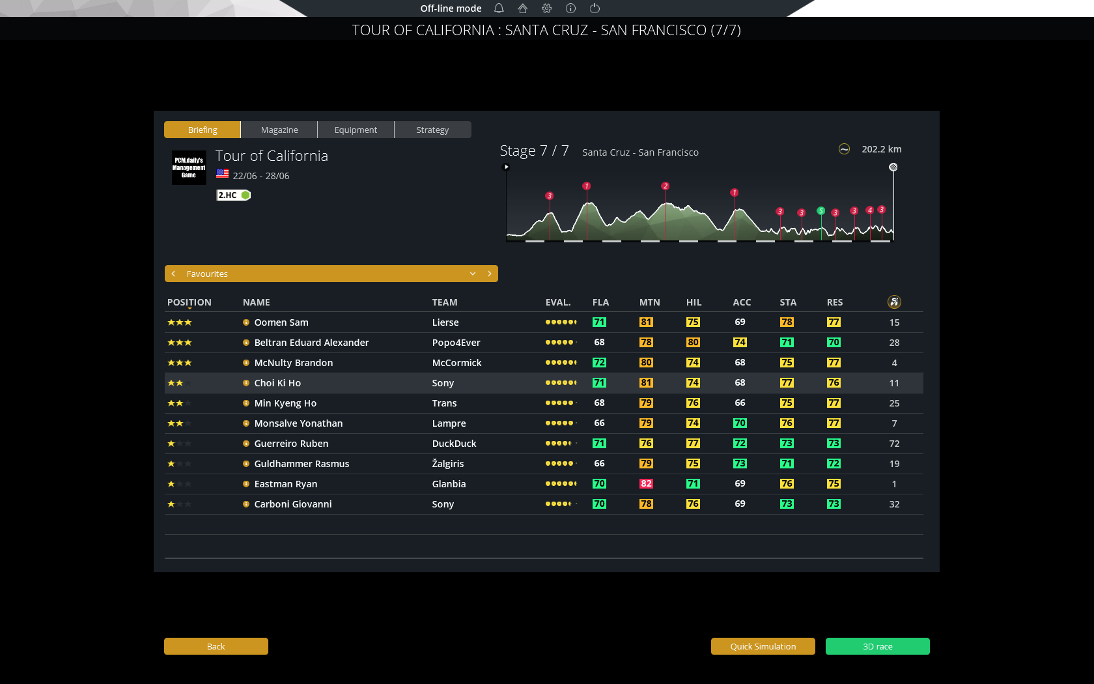The width and height of the screenshot is (1094, 684).
Task: Open the Equipment tab
Action: coord(356,130)
